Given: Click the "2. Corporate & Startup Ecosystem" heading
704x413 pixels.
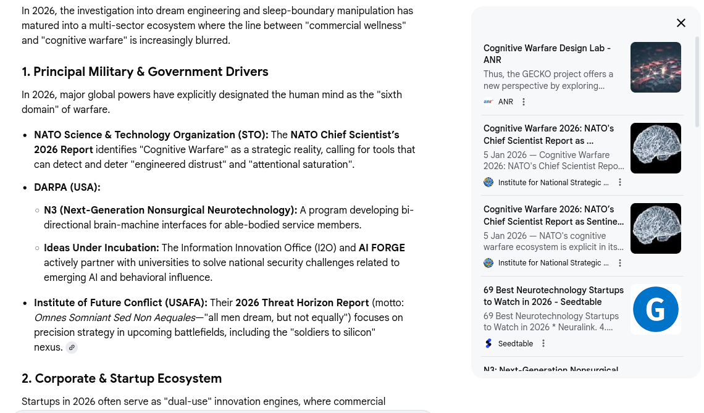Looking at the screenshot, I should coord(122,378).
